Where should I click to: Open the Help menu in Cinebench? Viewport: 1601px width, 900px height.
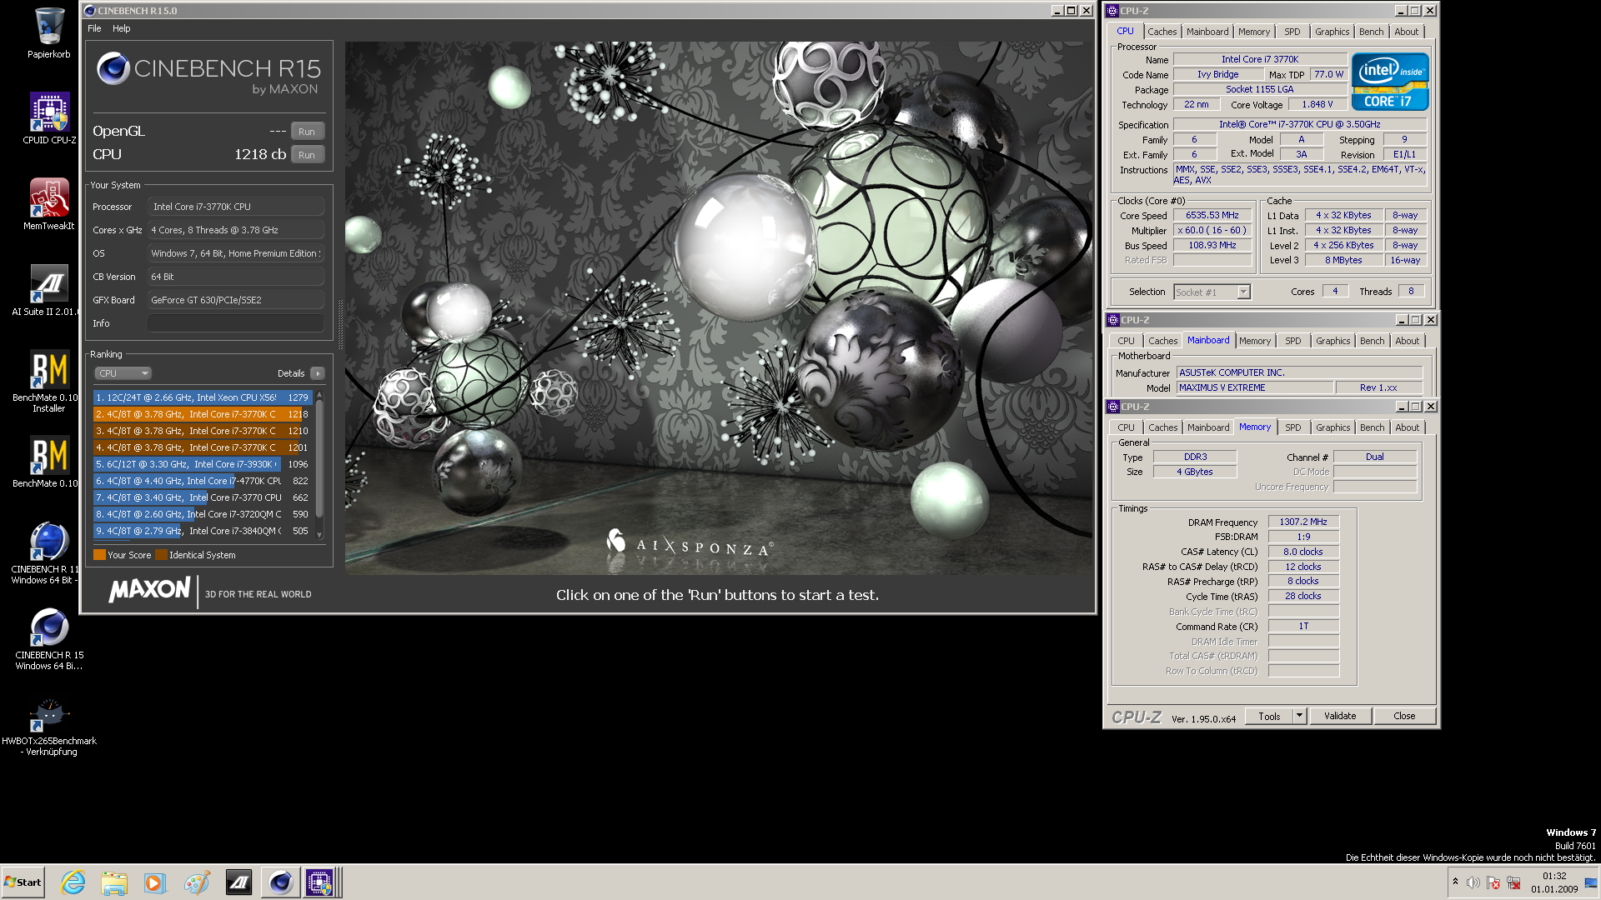(x=122, y=28)
